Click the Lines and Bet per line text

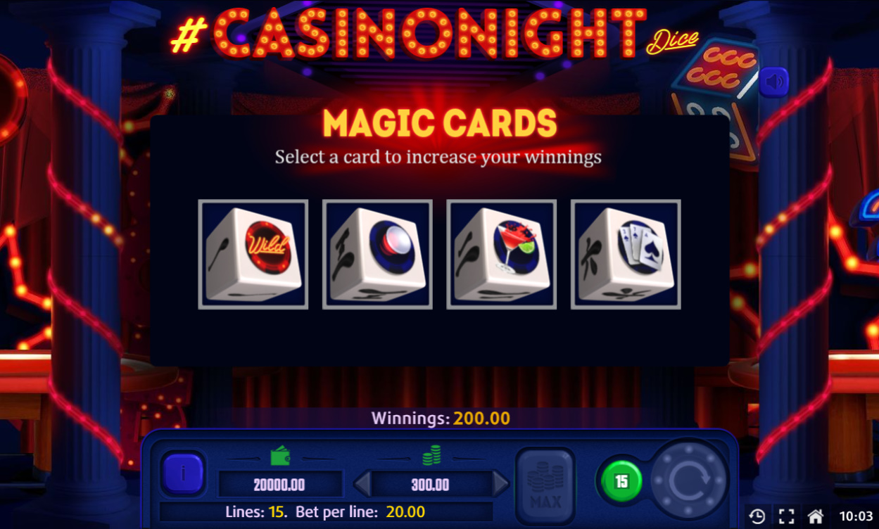point(325,511)
